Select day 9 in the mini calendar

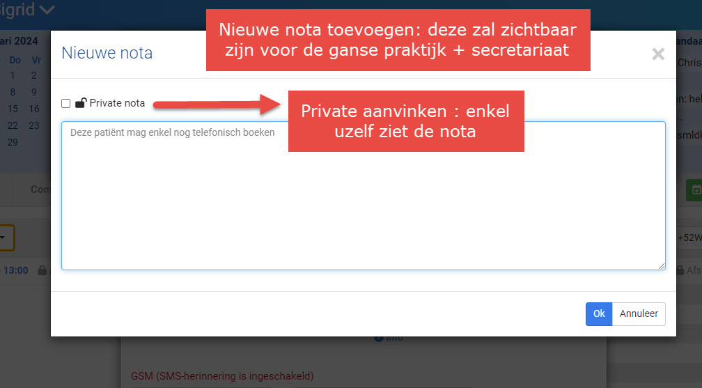coord(34,92)
